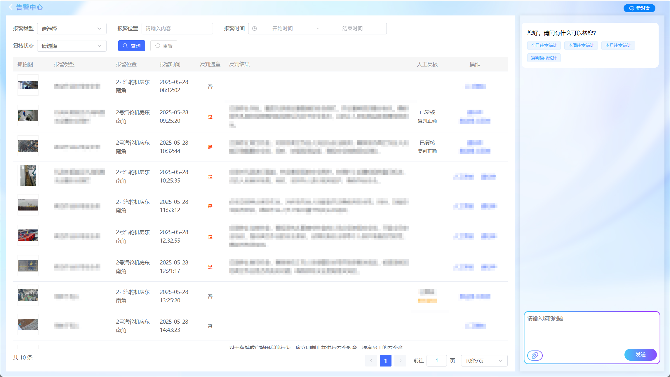
Task: Click the 重置 reset button
Action: coord(164,46)
